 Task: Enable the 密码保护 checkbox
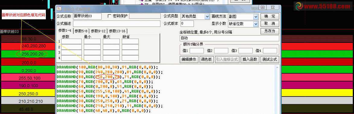point(110,16)
